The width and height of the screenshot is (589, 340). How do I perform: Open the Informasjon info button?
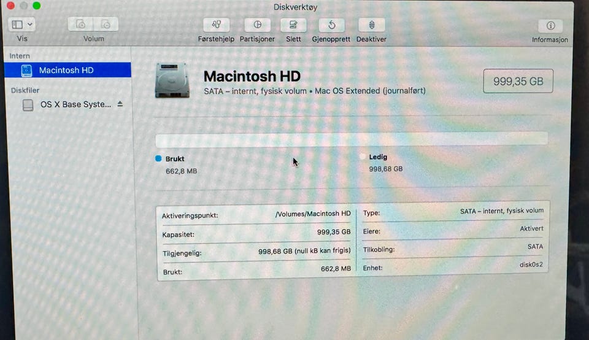point(550,26)
